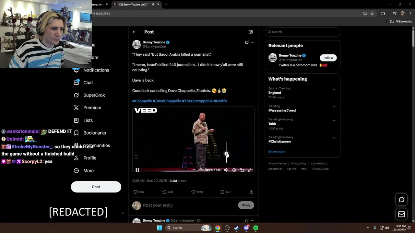415x233 pixels.
Task: Open Benny Touzine avatar in Relevant people
Action: tap(273, 58)
